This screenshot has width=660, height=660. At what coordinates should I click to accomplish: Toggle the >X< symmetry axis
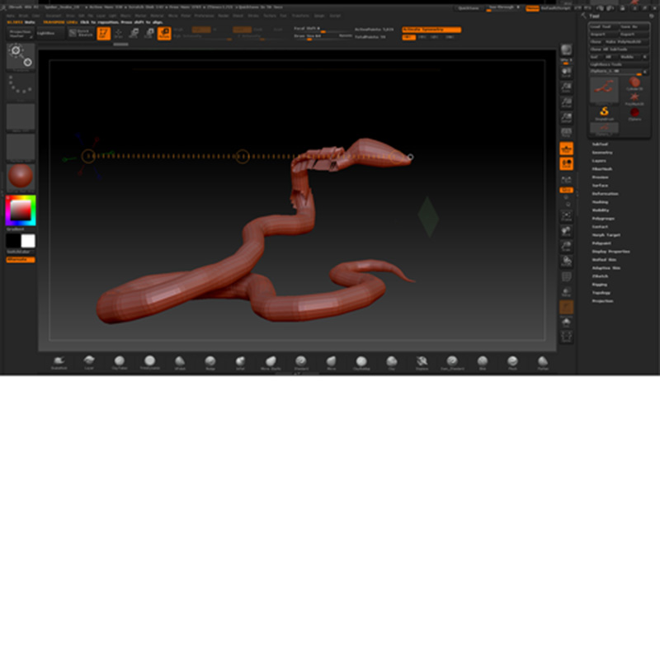408,37
